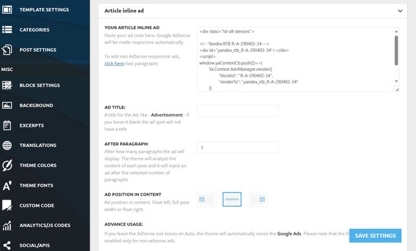Open Excerpts settings
416x251 pixels.
(32, 125)
